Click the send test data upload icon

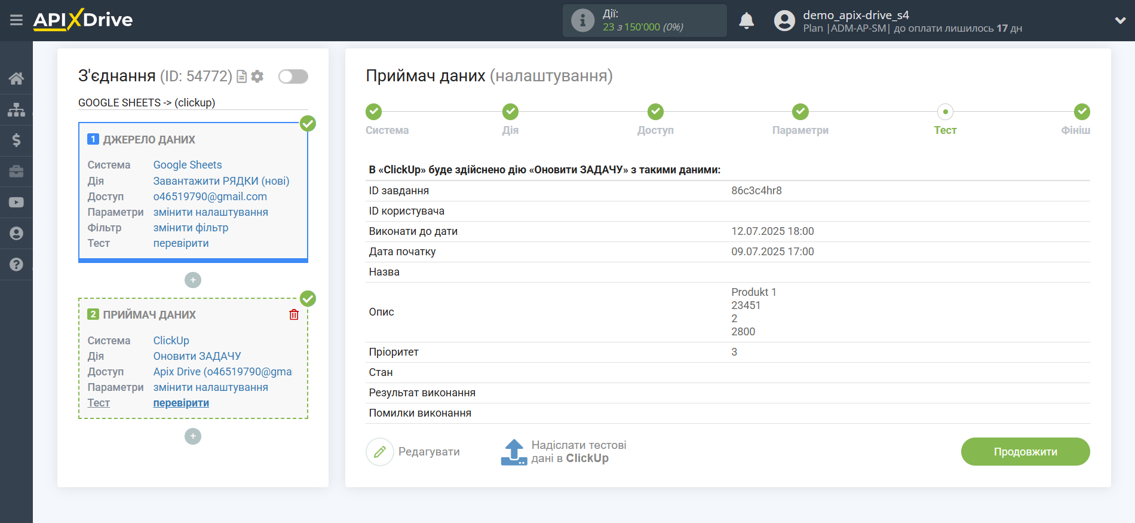(x=514, y=452)
